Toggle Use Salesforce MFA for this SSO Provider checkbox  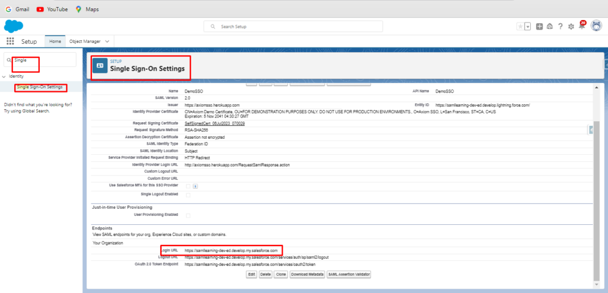[188, 186]
